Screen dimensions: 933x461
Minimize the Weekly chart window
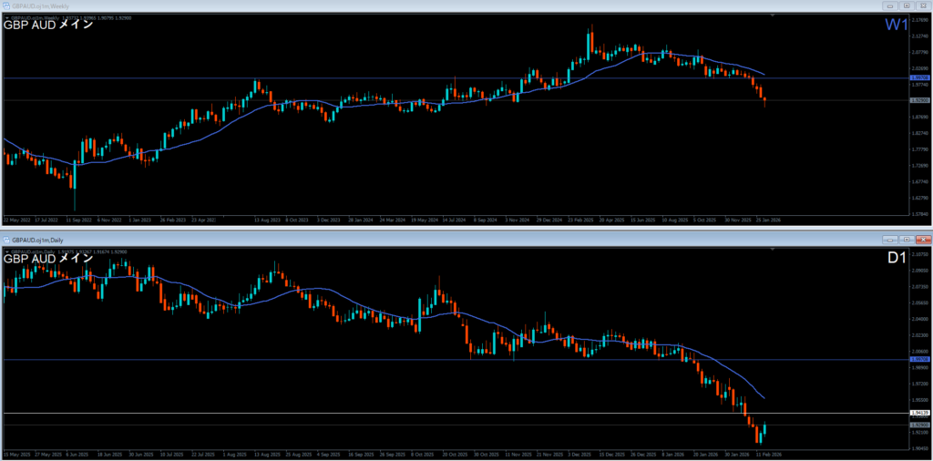coord(890,5)
